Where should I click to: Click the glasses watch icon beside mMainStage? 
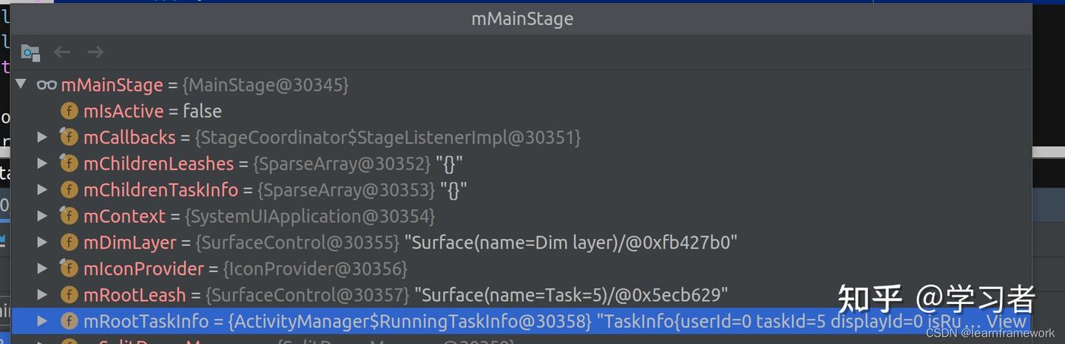coord(47,85)
